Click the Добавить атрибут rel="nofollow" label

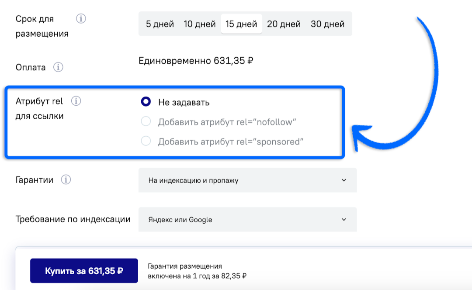click(x=227, y=122)
